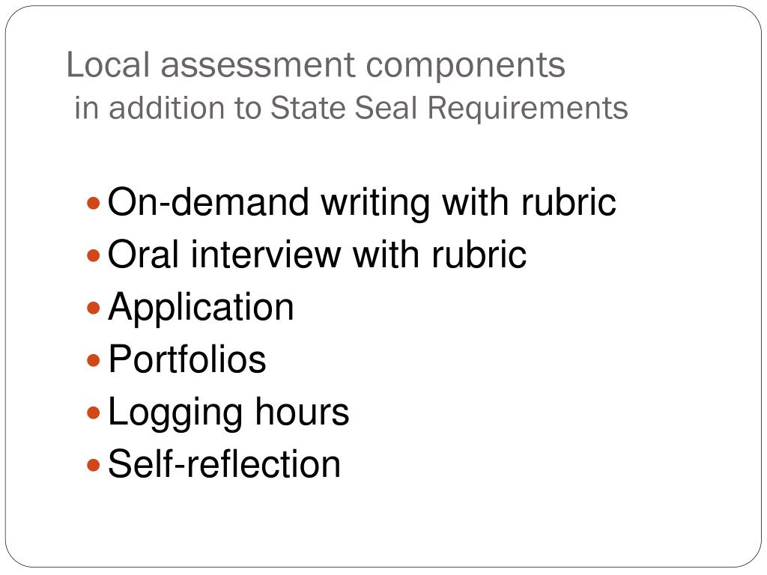Click the Logging hours text

(228, 413)
